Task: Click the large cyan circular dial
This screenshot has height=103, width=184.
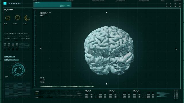Action: pos(18,70)
